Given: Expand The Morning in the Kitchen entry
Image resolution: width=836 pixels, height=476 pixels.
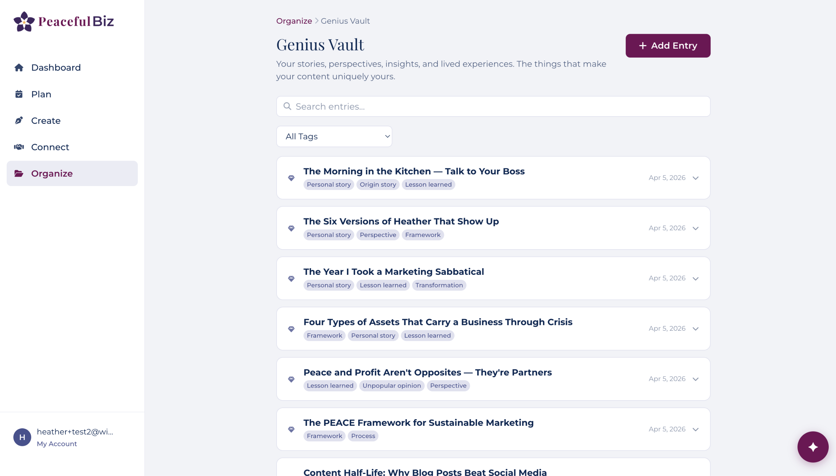Looking at the screenshot, I should coord(695,178).
